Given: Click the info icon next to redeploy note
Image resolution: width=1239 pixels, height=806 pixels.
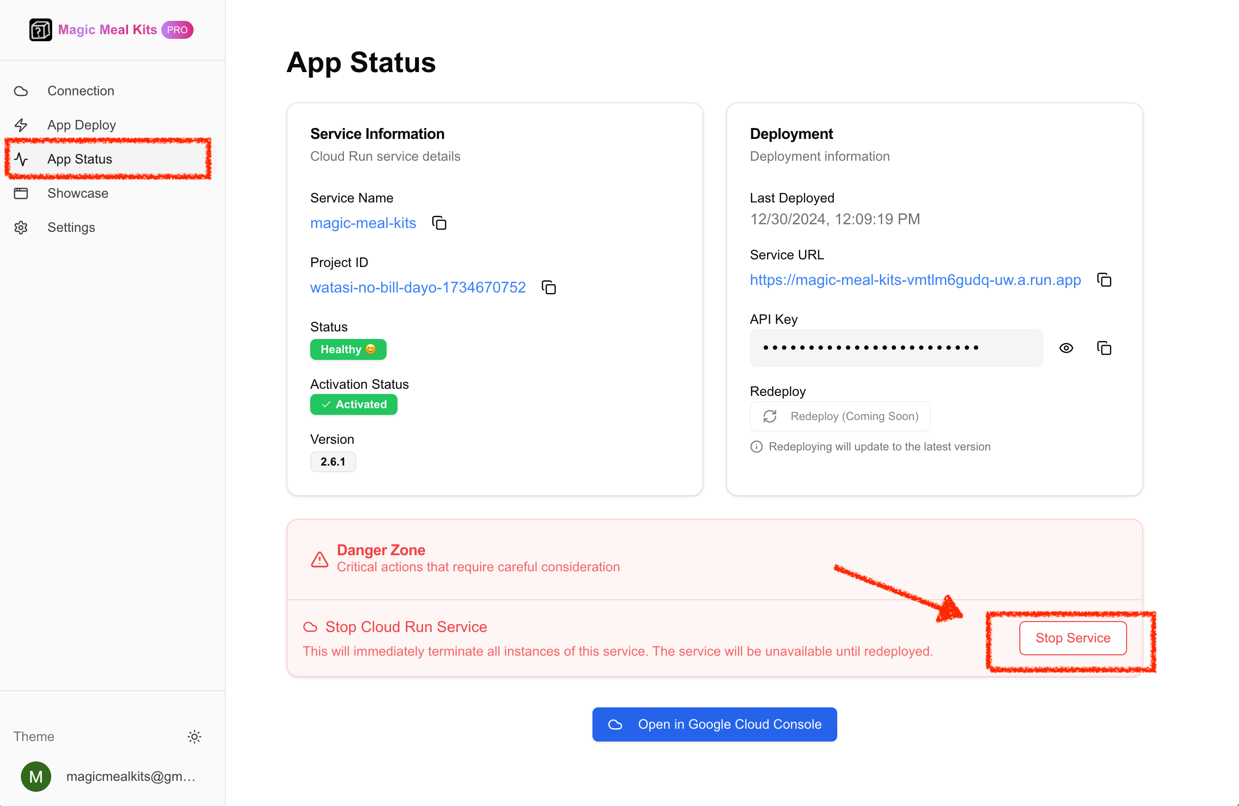Looking at the screenshot, I should click(x=757, y=447).
